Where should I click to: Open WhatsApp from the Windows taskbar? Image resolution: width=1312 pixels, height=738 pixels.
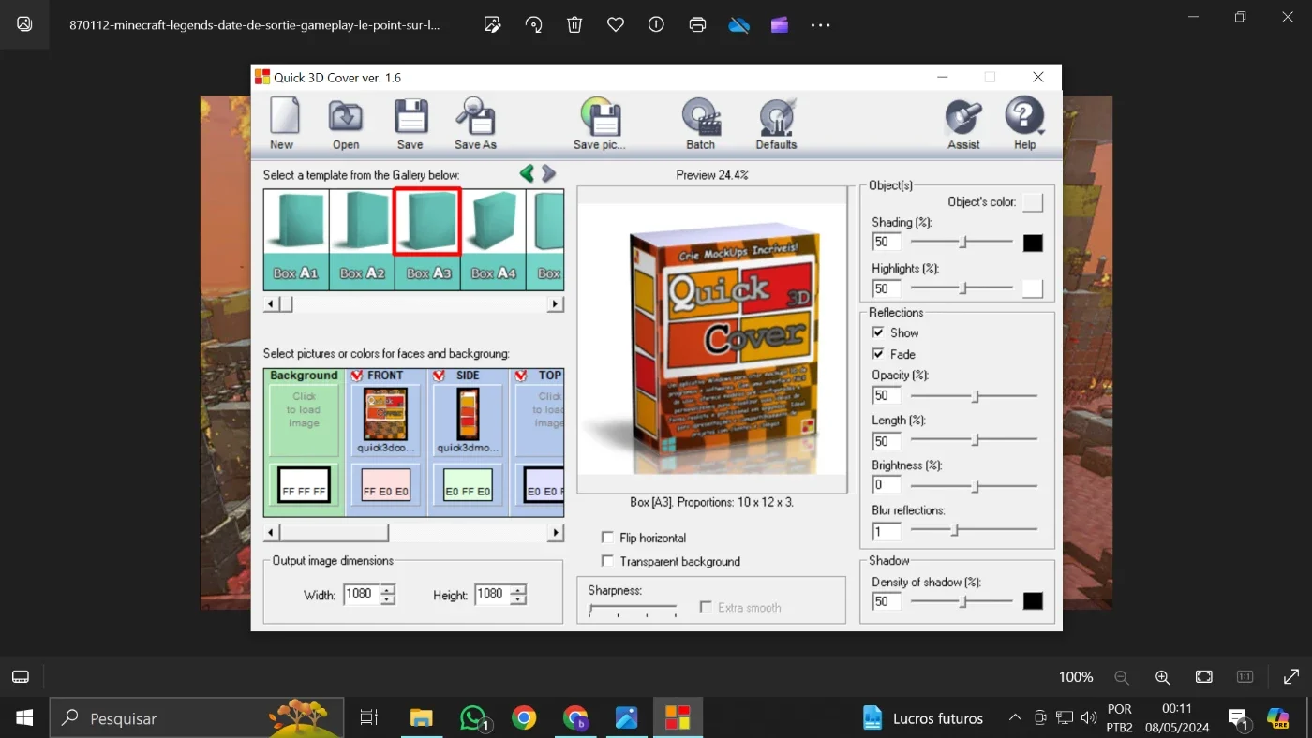[475, 718]
